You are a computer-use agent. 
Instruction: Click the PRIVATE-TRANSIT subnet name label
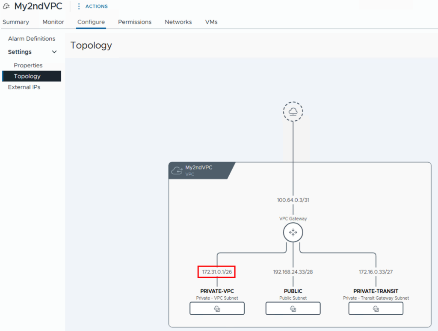coord(376,291)
